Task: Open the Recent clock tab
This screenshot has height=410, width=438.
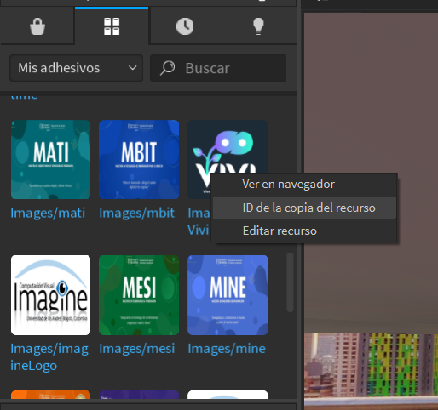Action: [185, 26]
